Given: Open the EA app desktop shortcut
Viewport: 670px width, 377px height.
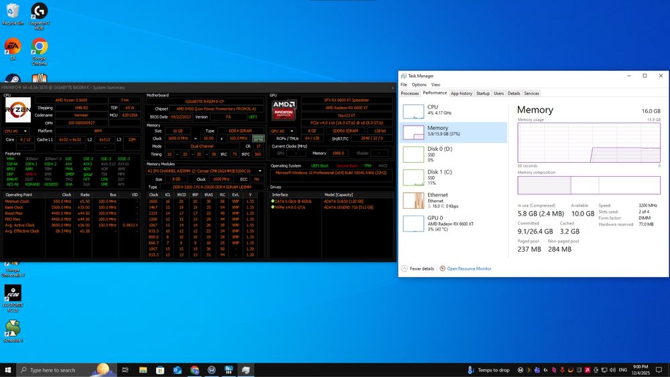Looking at the screenshot, I should 13,49.
